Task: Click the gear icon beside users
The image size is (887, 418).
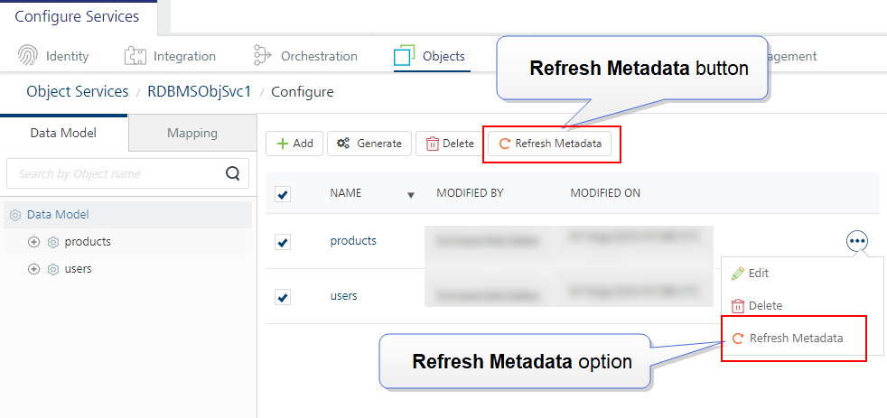Action: click(x=53, y=269)
